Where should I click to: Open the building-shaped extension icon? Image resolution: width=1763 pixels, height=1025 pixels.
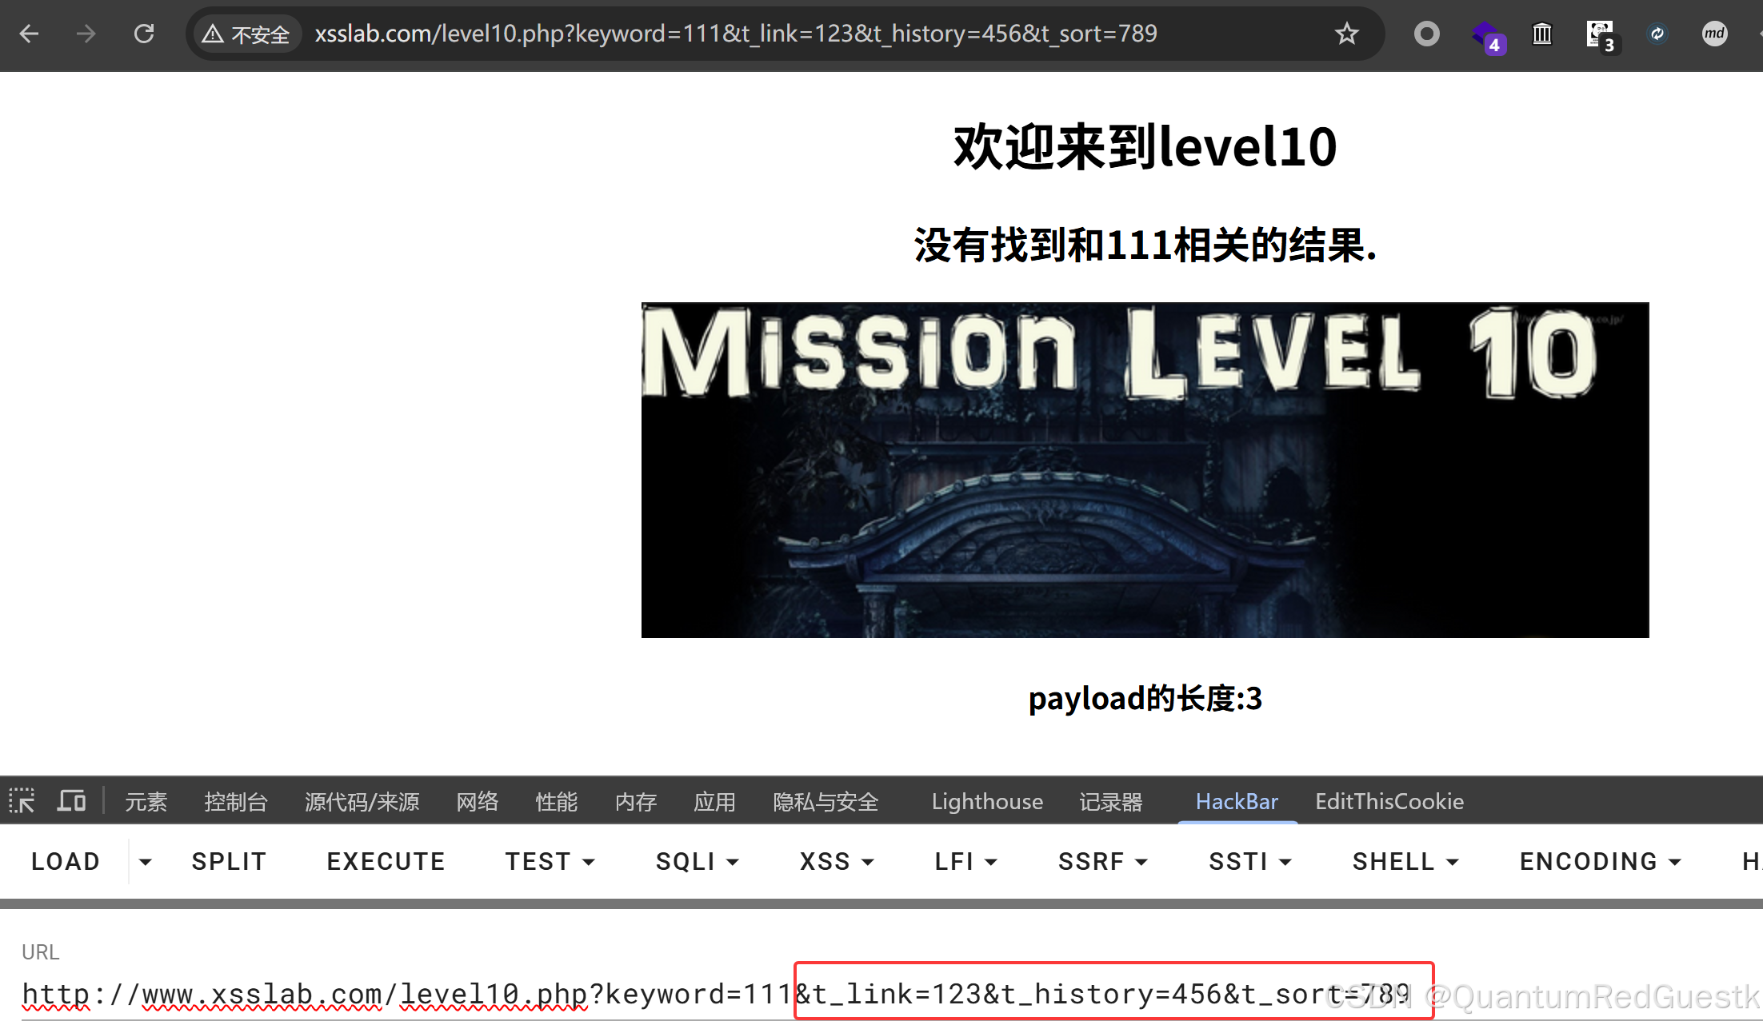1541,34
